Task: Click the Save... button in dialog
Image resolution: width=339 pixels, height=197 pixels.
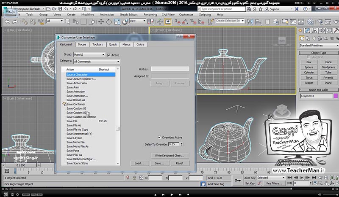Action: pos(159,163)
